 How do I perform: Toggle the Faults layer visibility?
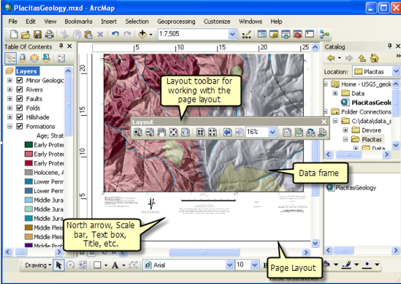pyautogui.click(x=19, y=99)
